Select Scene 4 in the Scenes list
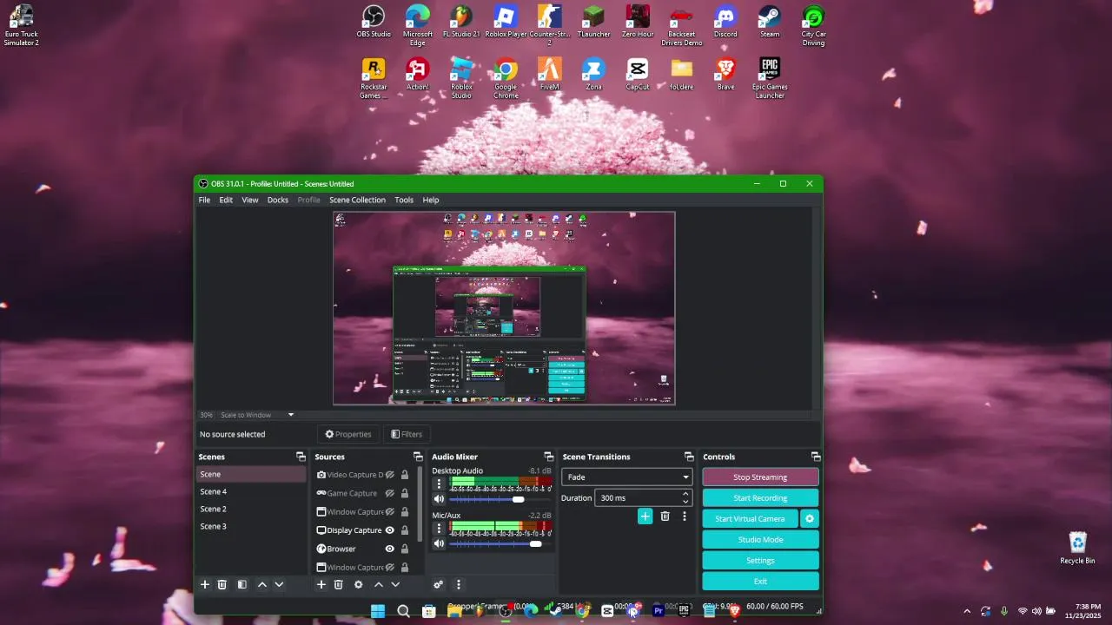Screen dimensions: 1112x625 click(x=250, y=491)
